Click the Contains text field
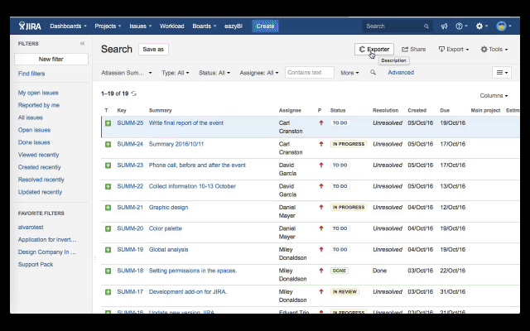 point(309,73)
